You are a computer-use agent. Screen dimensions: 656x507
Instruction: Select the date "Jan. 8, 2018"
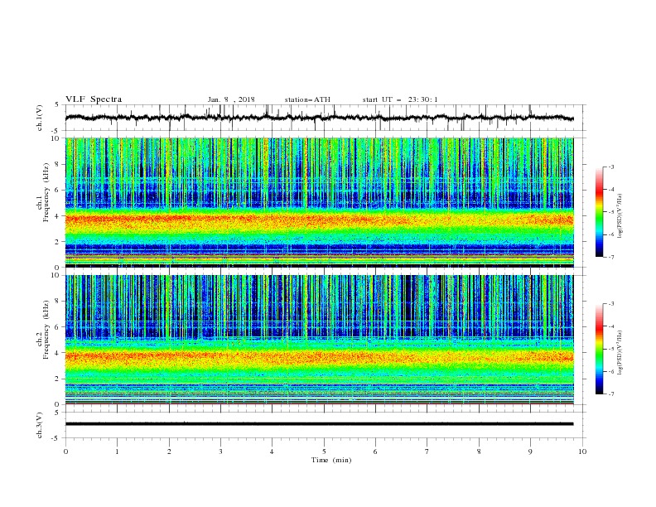tap(231, 99)
